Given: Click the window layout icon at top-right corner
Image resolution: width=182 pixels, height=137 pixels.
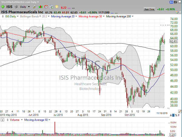Looking at the screenshot, I should pos(180,2).
